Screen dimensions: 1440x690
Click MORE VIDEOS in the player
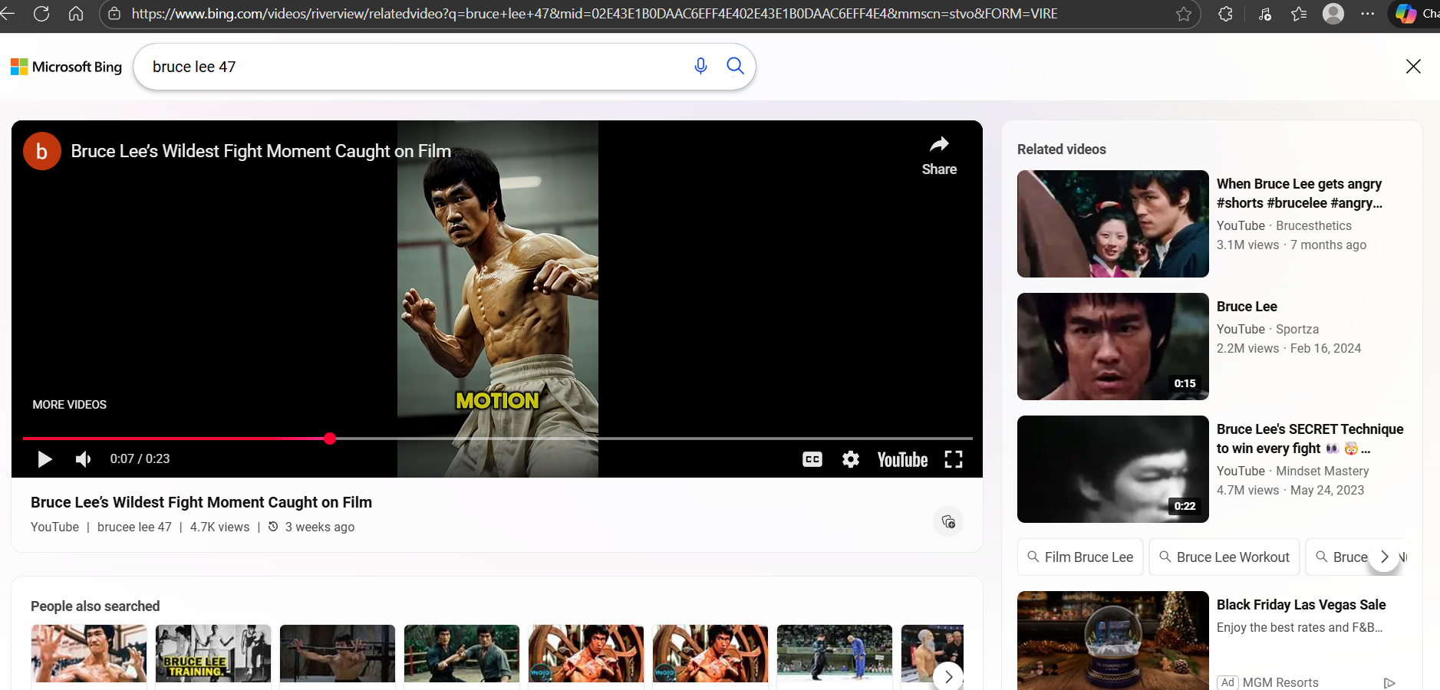tap(68, 404)
